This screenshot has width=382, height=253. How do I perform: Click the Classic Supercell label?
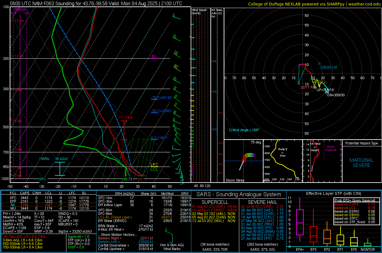coord(331,148)
